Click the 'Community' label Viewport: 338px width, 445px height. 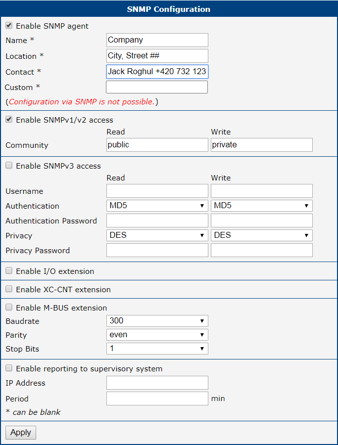coord(27,145)
